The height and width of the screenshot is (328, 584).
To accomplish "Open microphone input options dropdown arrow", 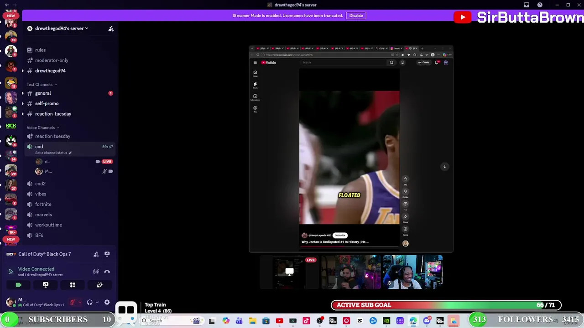I will [x=80, y=302].
